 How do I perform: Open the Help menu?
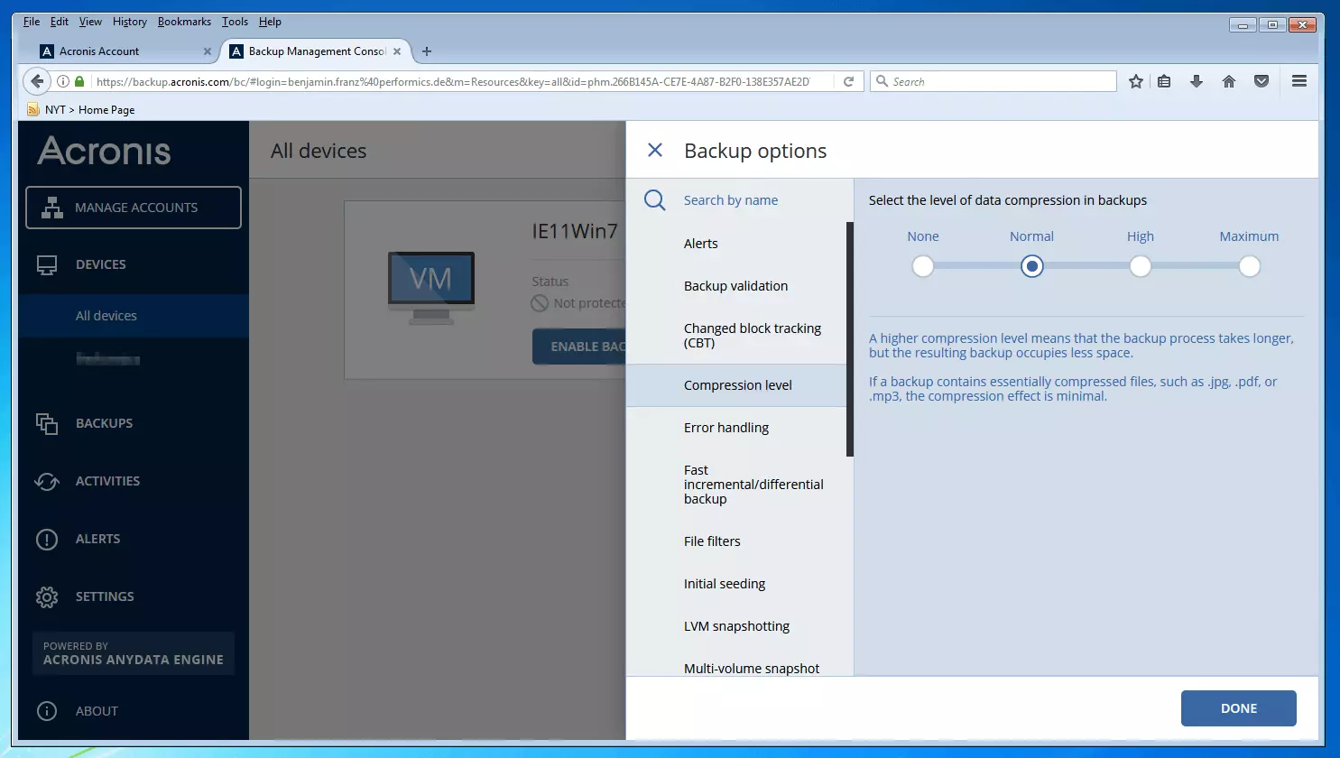tap(270, 22)
